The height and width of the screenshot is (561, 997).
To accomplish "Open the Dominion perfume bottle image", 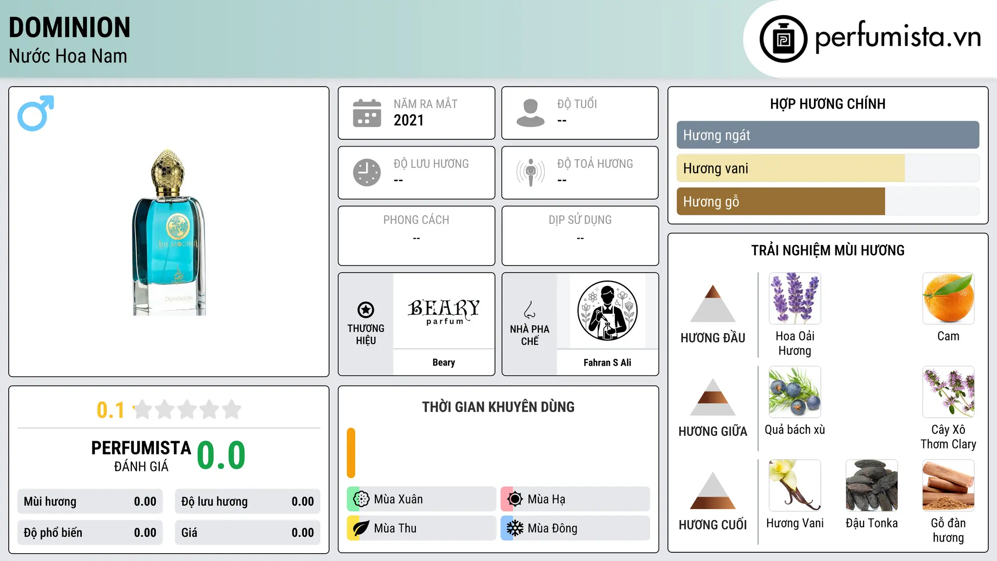I will click(169, 232).
